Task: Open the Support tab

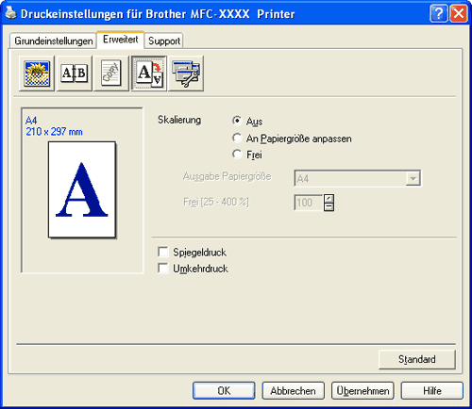Action: pos(164,41)
